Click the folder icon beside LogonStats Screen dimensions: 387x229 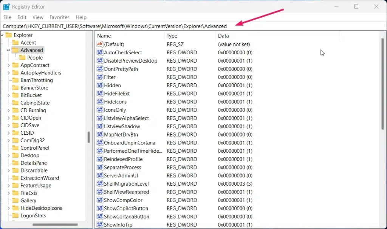click(x=15, y=215)
